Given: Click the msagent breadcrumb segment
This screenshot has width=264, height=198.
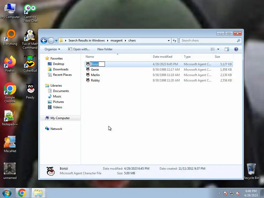Looking at the screenshot, I should pos(117,40).
